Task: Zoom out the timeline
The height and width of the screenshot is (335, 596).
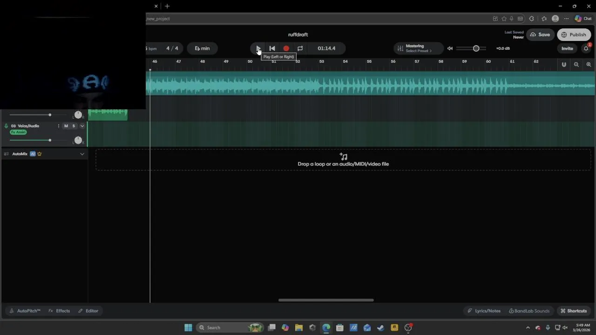Action: tap(576, 65)
